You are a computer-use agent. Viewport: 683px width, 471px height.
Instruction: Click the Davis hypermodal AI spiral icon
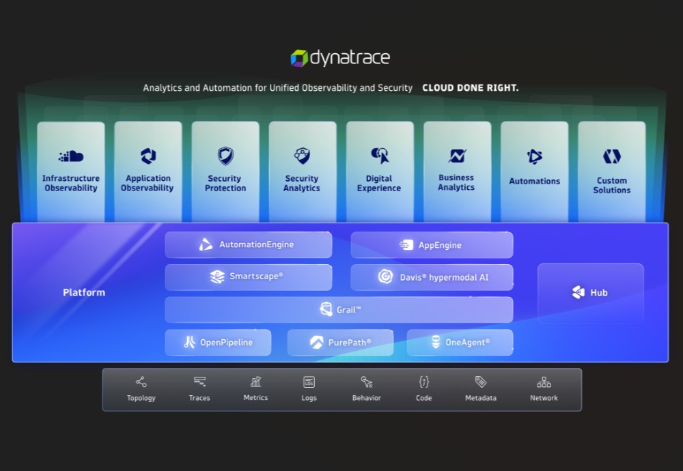[x=385, y=277]
